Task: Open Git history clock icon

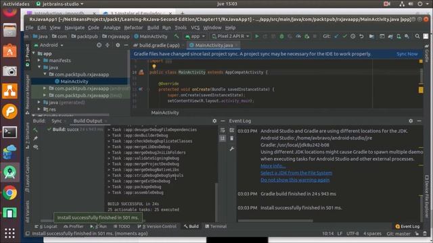Action: [x=353, y=36]
